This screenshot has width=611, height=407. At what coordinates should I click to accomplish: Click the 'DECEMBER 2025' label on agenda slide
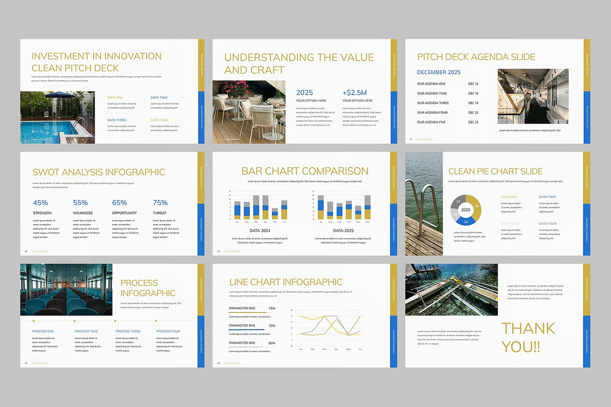point(438,72)
